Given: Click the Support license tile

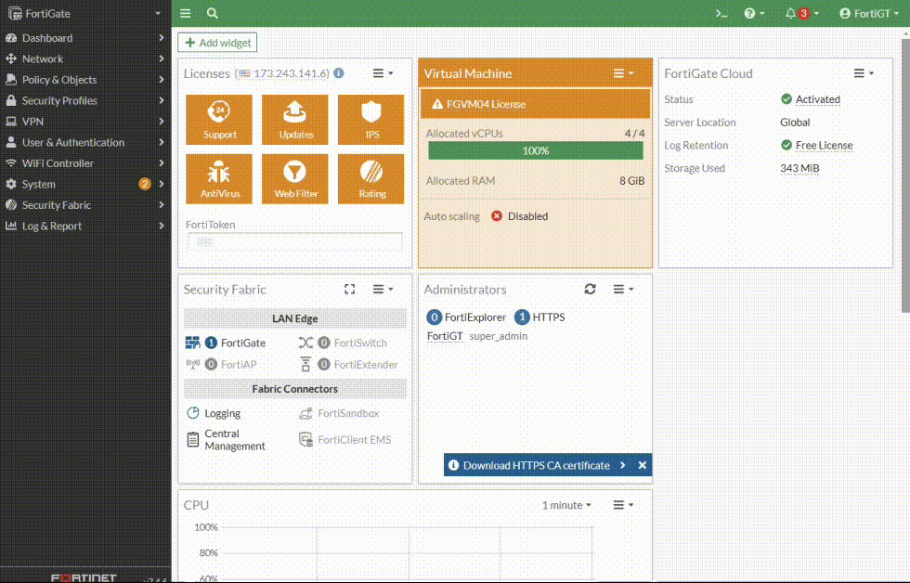Looking at the screenshot, I should [x=219, y=120].
